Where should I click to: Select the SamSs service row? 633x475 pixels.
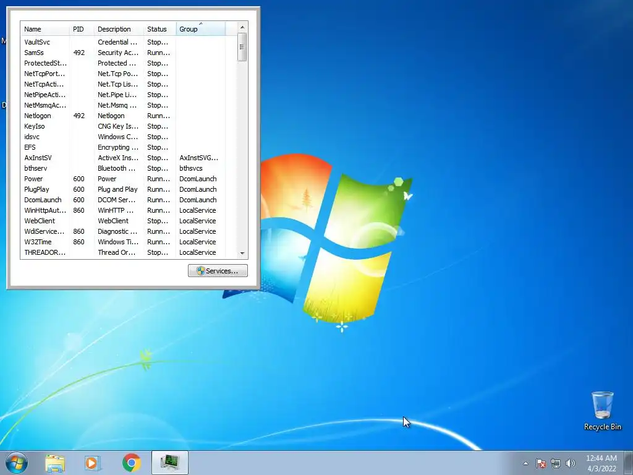(123, 53)
